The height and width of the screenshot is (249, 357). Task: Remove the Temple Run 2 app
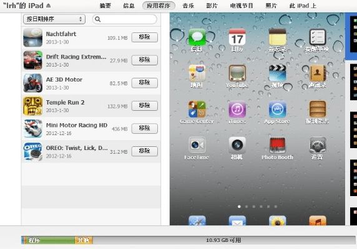pos(145,106)
